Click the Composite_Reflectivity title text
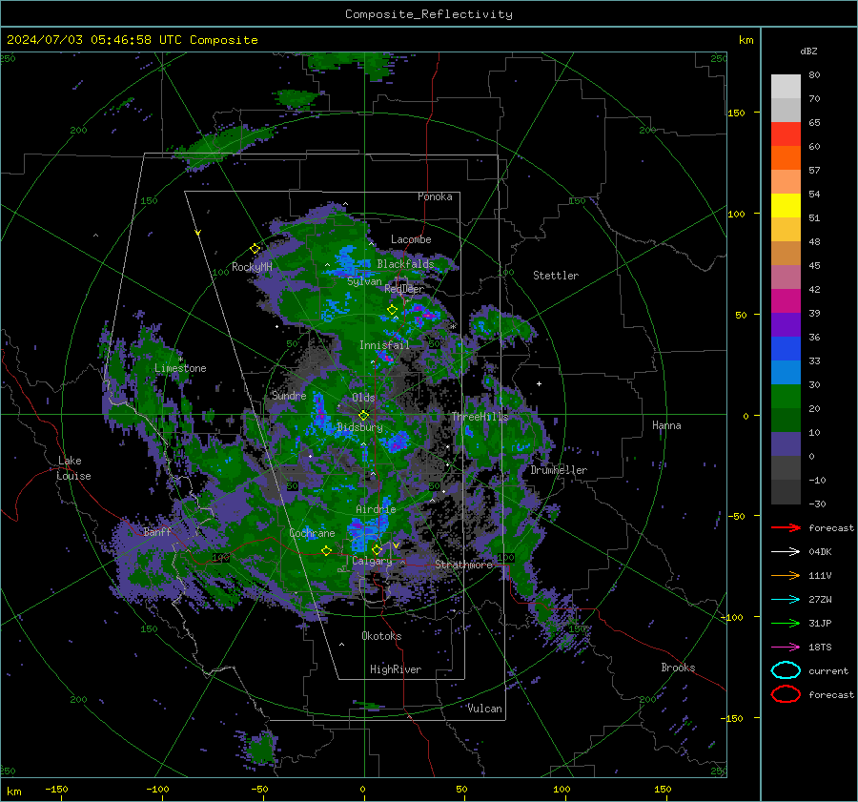The image size is (858, 802). (429, 14)
